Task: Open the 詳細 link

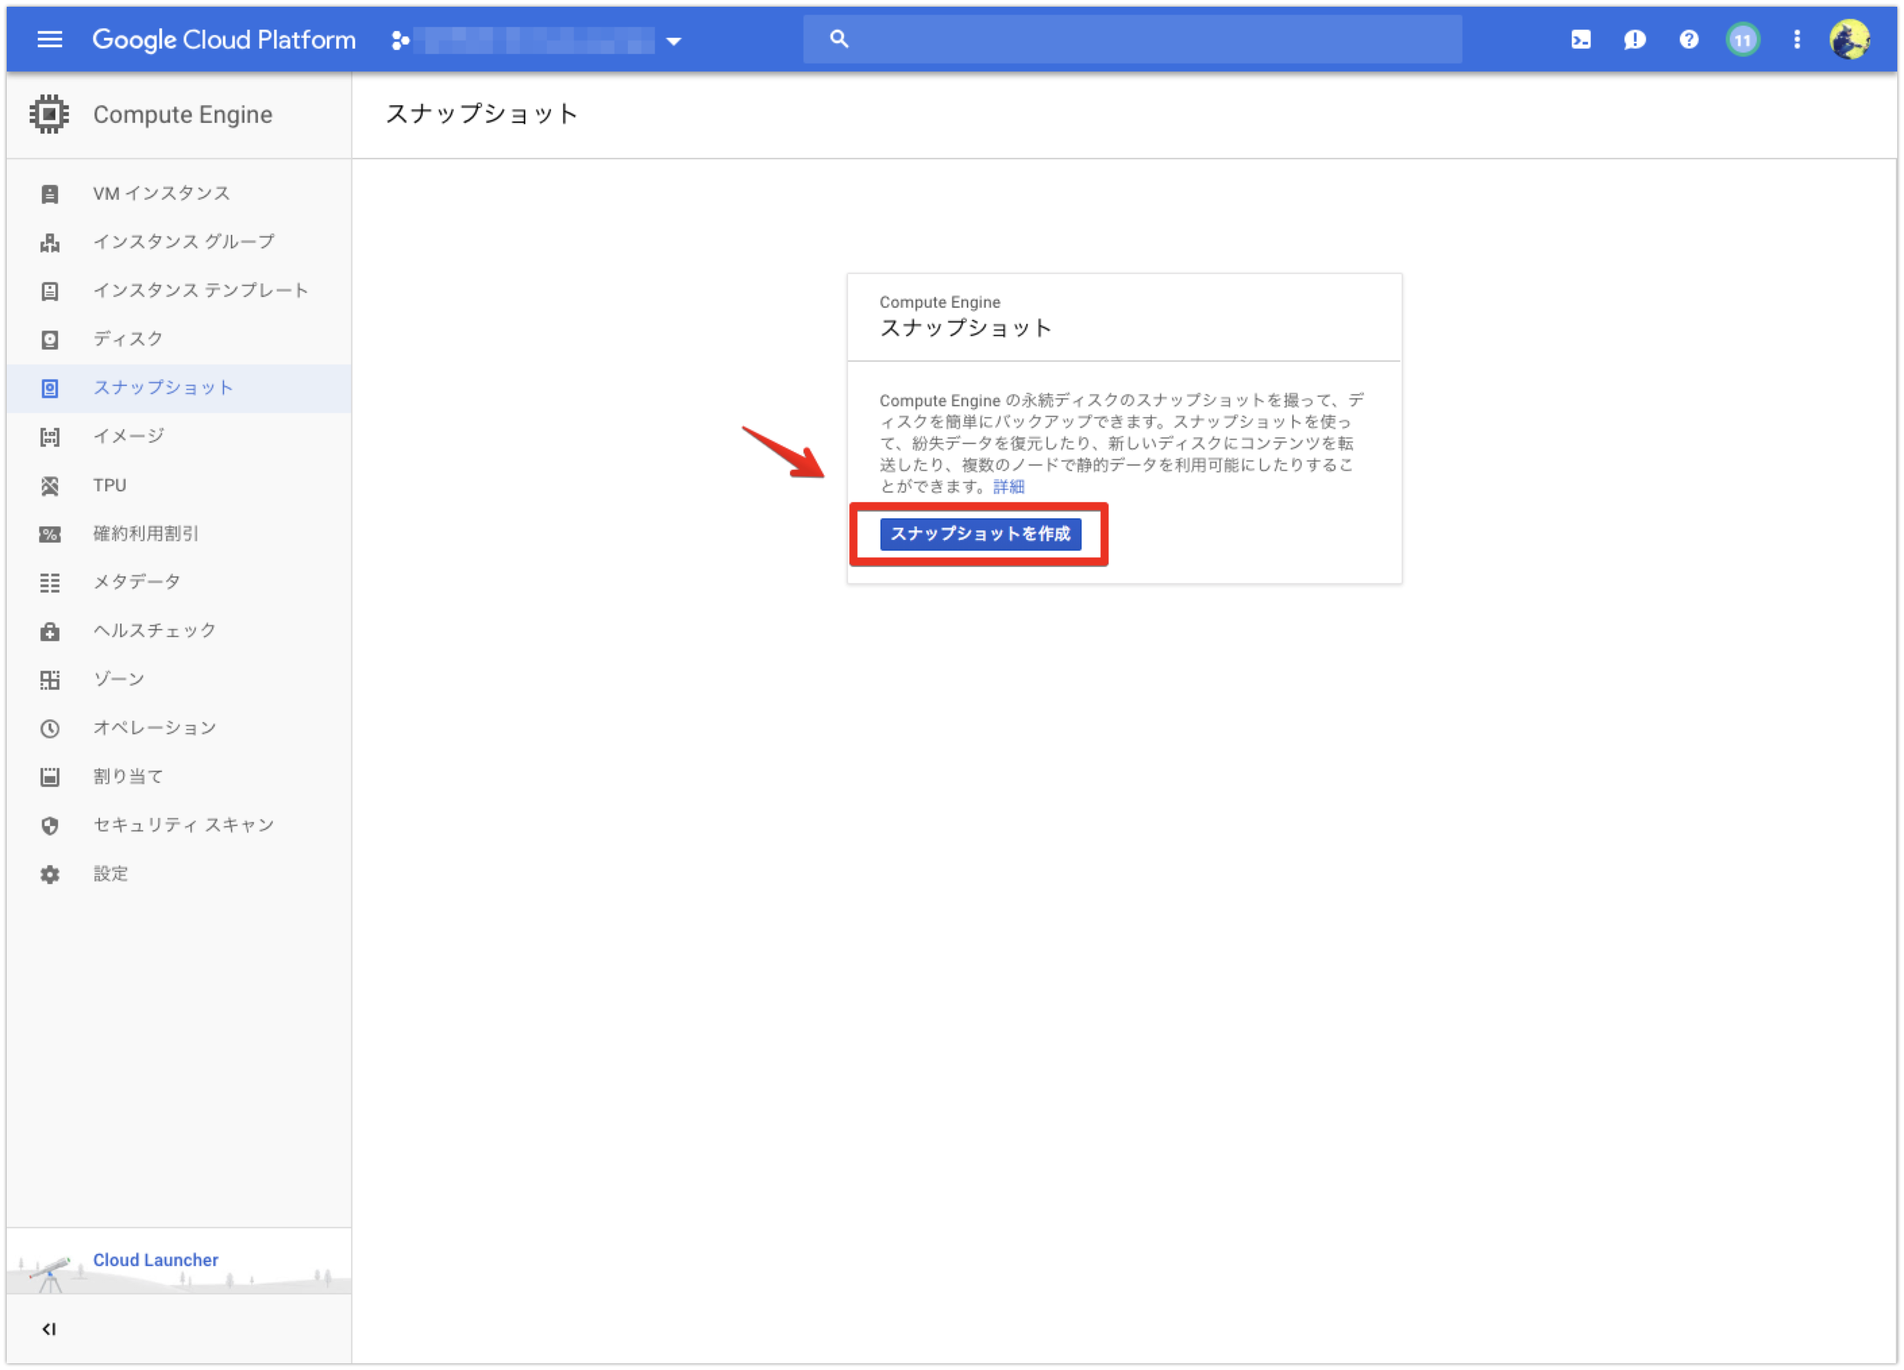Action: 1008,487
